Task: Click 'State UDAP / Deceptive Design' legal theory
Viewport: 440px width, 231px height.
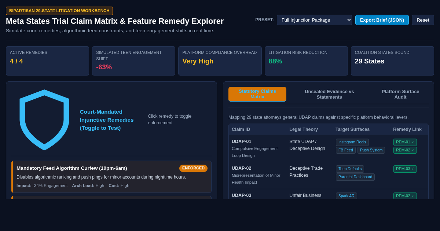Action: pyautogui.click(x=307, y=145)
